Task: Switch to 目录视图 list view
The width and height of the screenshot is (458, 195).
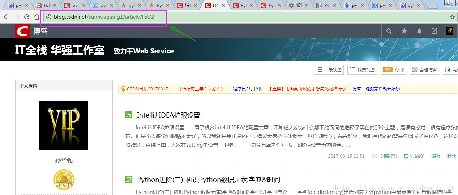Action: point(329,70)
